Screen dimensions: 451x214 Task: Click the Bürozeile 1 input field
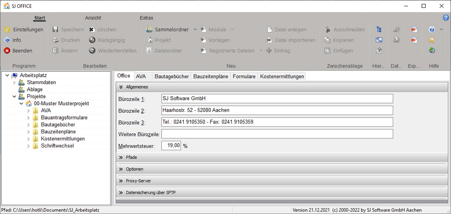[277, 98]
